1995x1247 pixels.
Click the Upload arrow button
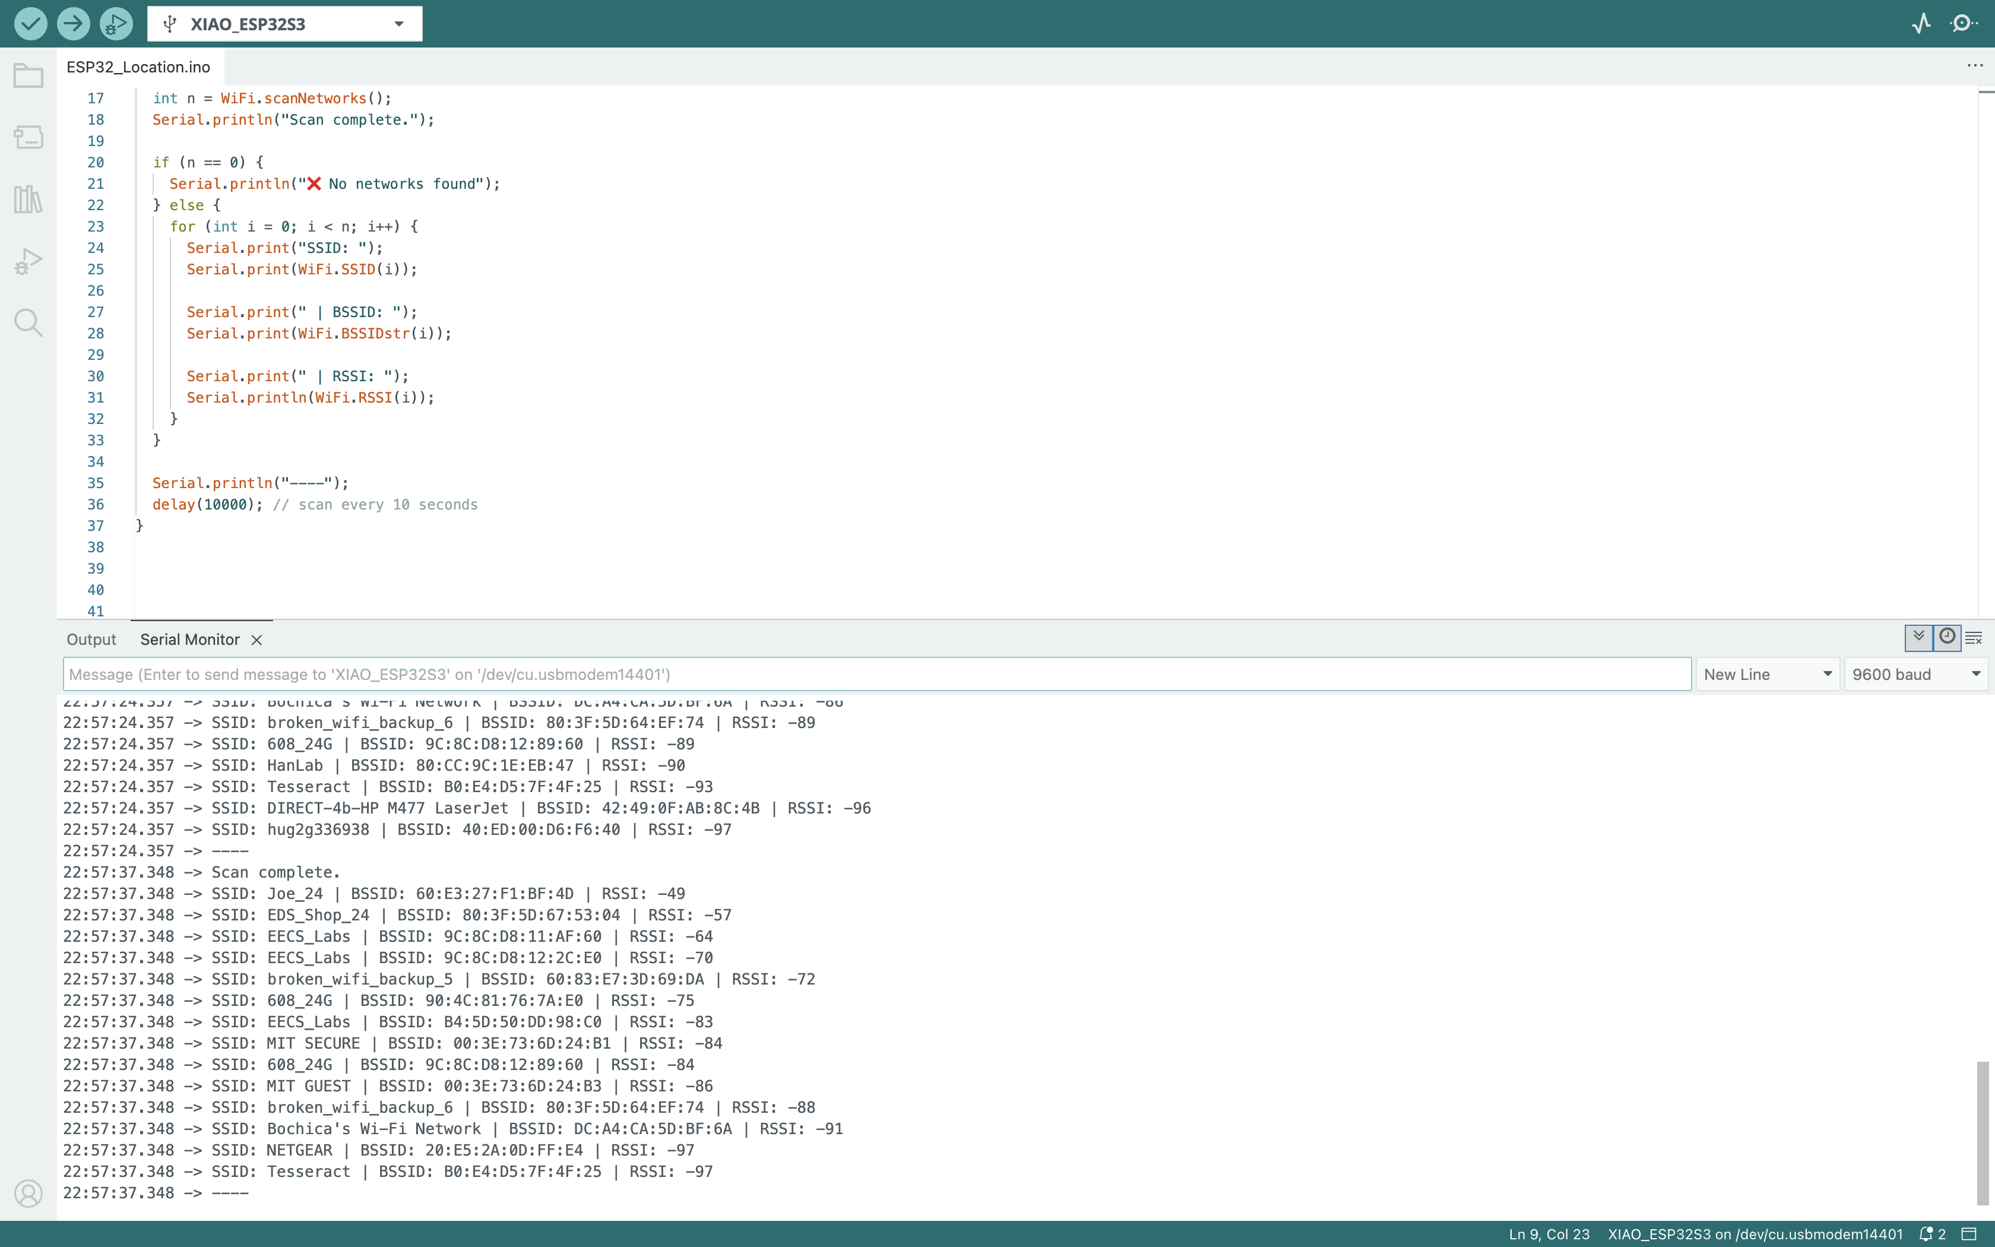[74, 23]
